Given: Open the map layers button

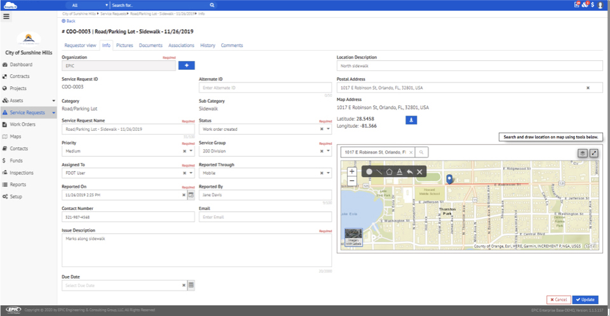Looking at the screenshot, I should (x=582, y=153).
